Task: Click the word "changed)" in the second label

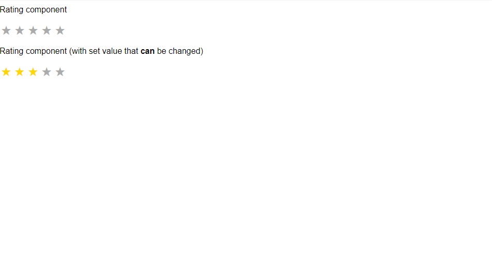Action: tap(186, 51)
